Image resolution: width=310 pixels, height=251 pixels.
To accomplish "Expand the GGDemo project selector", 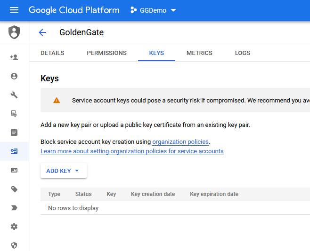I will 153,10.
